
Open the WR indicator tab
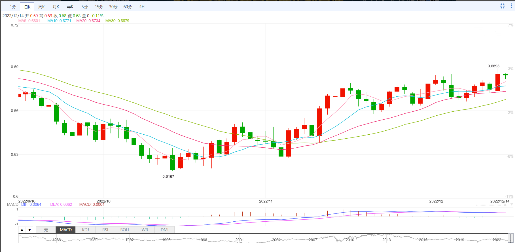click(x=145, y=230)
